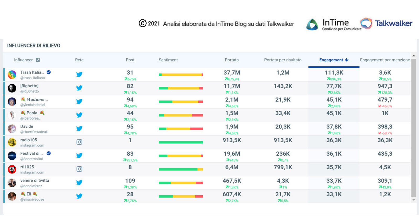Click the Engagement sort arrow

coord(347,60)
